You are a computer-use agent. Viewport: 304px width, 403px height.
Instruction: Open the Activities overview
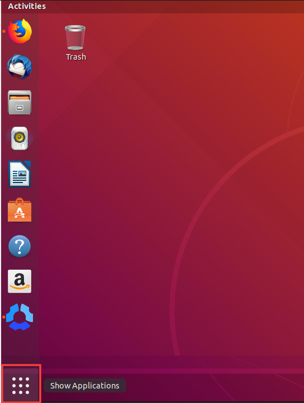click(x=27, y=6)
